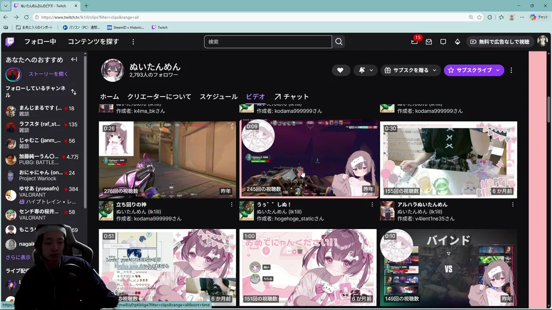
Task: Open the whispers chat bubble icon
Action: (x=443, y=42)
